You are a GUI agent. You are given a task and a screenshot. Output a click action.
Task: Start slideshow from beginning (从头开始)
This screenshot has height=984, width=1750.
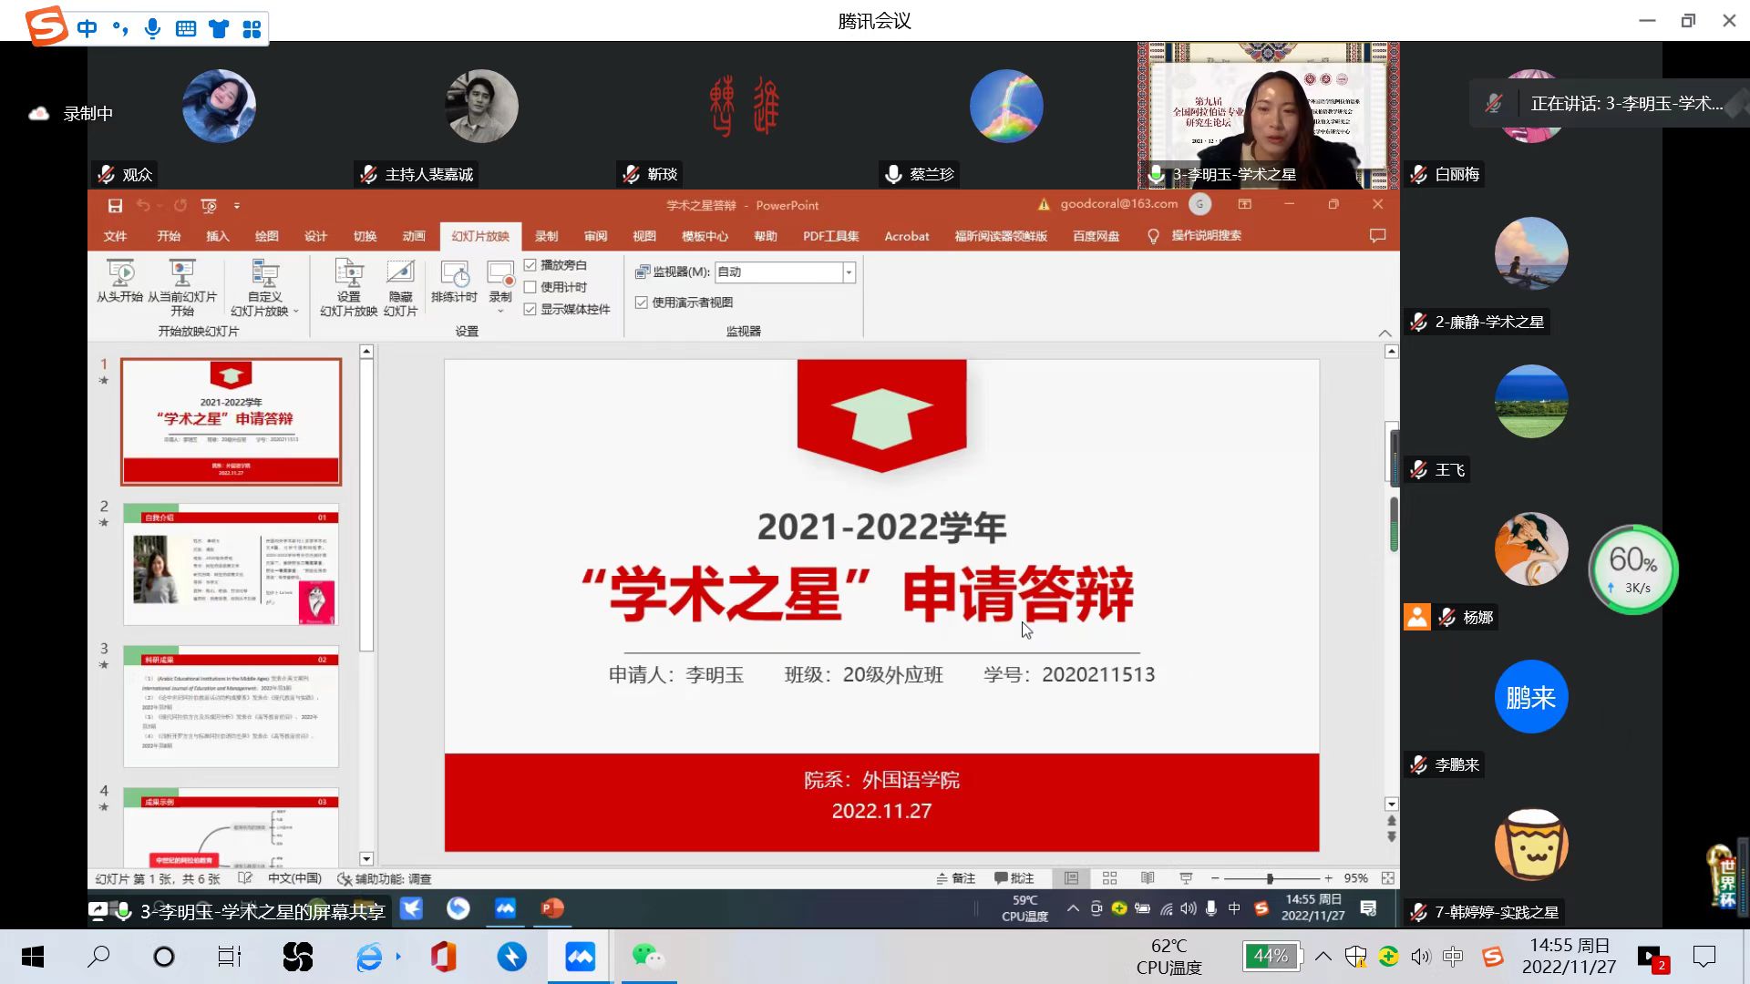(x=120, y=273)
